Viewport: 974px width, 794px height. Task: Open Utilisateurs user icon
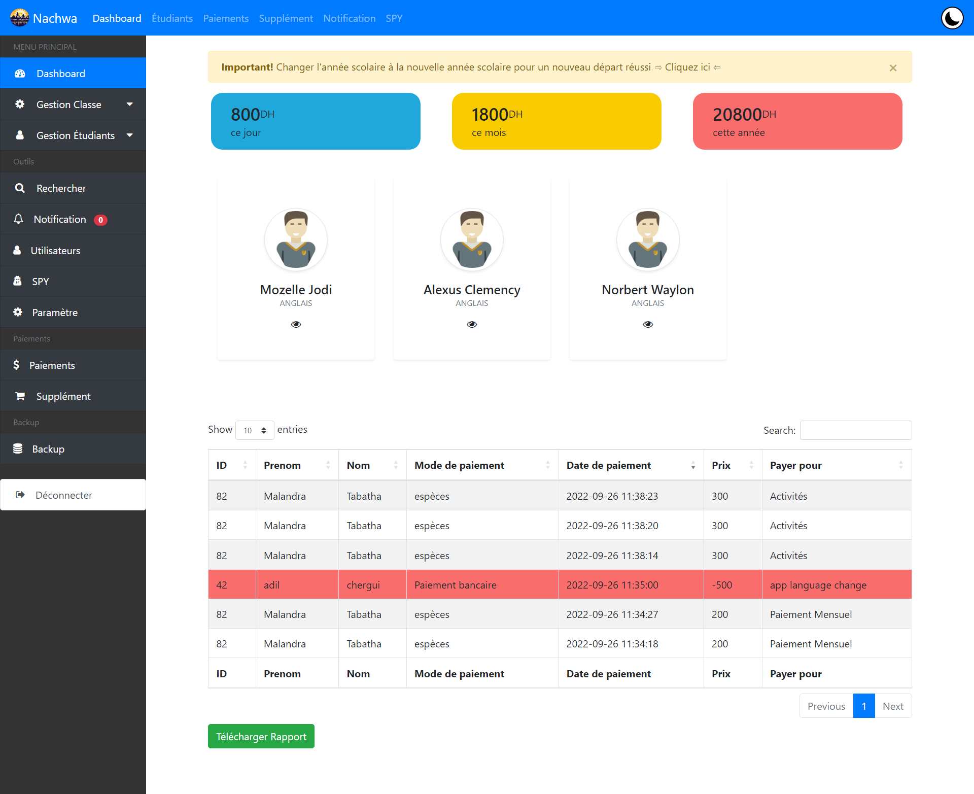pyautogui.click(x=17, y=251)
